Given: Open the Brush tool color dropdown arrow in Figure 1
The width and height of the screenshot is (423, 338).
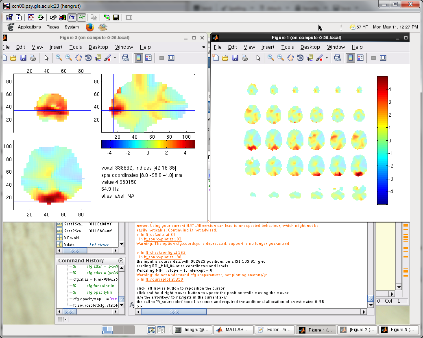Looking at the screenshot, I should point(327,58).
